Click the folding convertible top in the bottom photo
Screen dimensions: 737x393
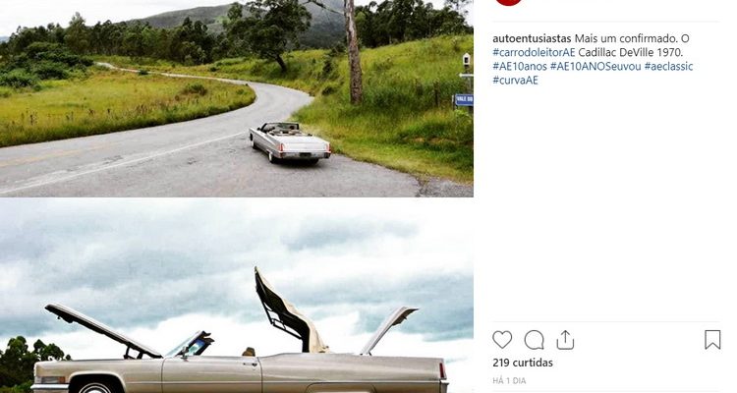[x=291, y=310]
